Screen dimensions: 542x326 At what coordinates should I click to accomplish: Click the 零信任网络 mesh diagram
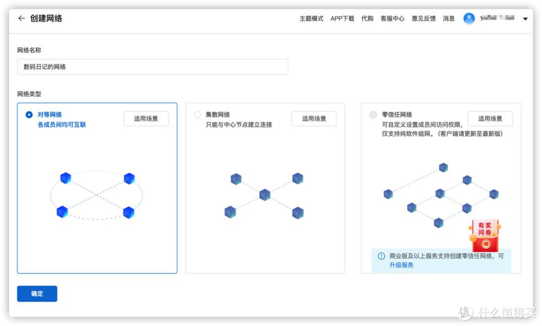[441, 195]
